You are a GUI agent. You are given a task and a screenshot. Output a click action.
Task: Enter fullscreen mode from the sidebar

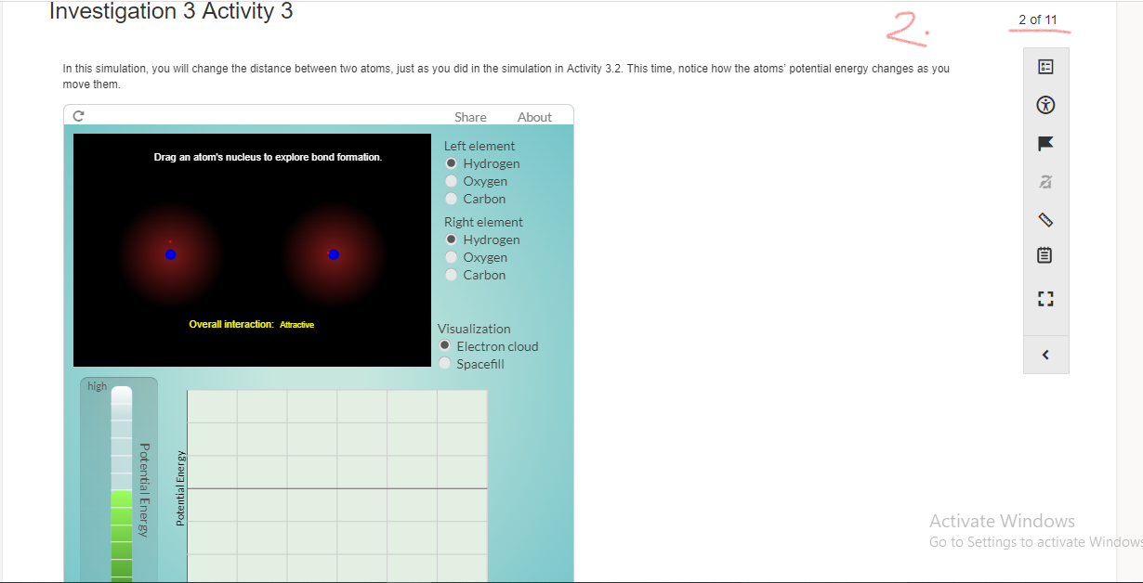1045,298
